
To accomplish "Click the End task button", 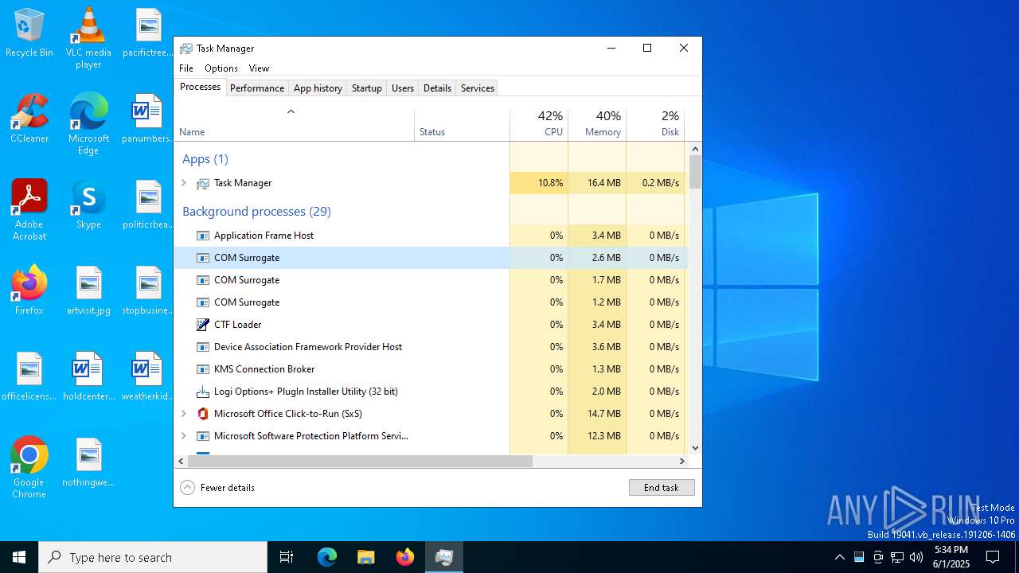I will pos(662,488).
